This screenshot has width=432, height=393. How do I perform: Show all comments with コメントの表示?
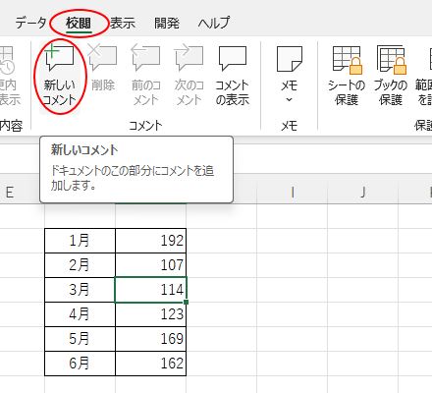[233, 75]
